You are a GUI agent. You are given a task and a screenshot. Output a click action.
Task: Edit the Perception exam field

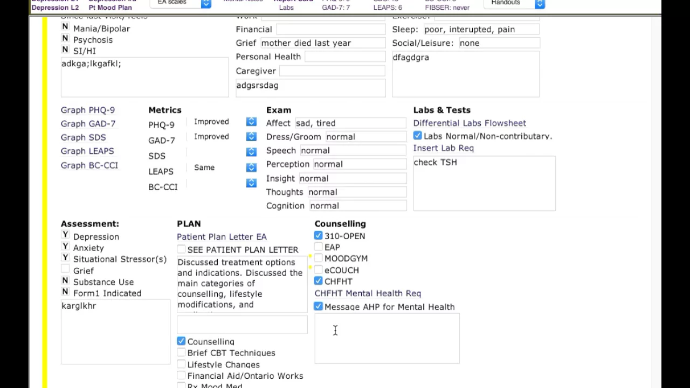click(360, 164)
